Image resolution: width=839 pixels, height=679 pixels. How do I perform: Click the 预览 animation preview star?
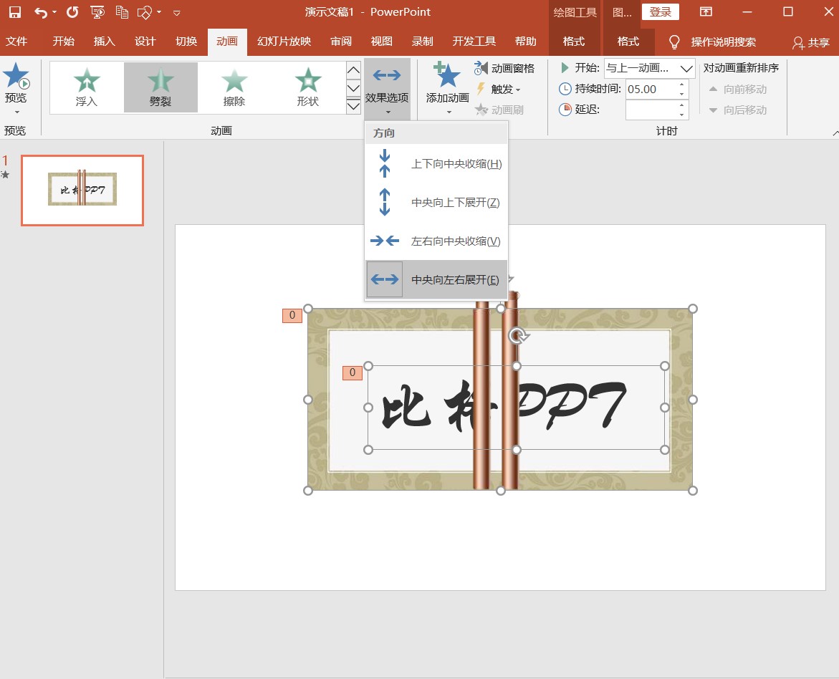(x=16, y=76)
